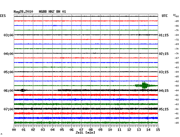180x137 pixels.
Task: Select the station label MGBB HHZ BW 01
Action: pos(52,12)
